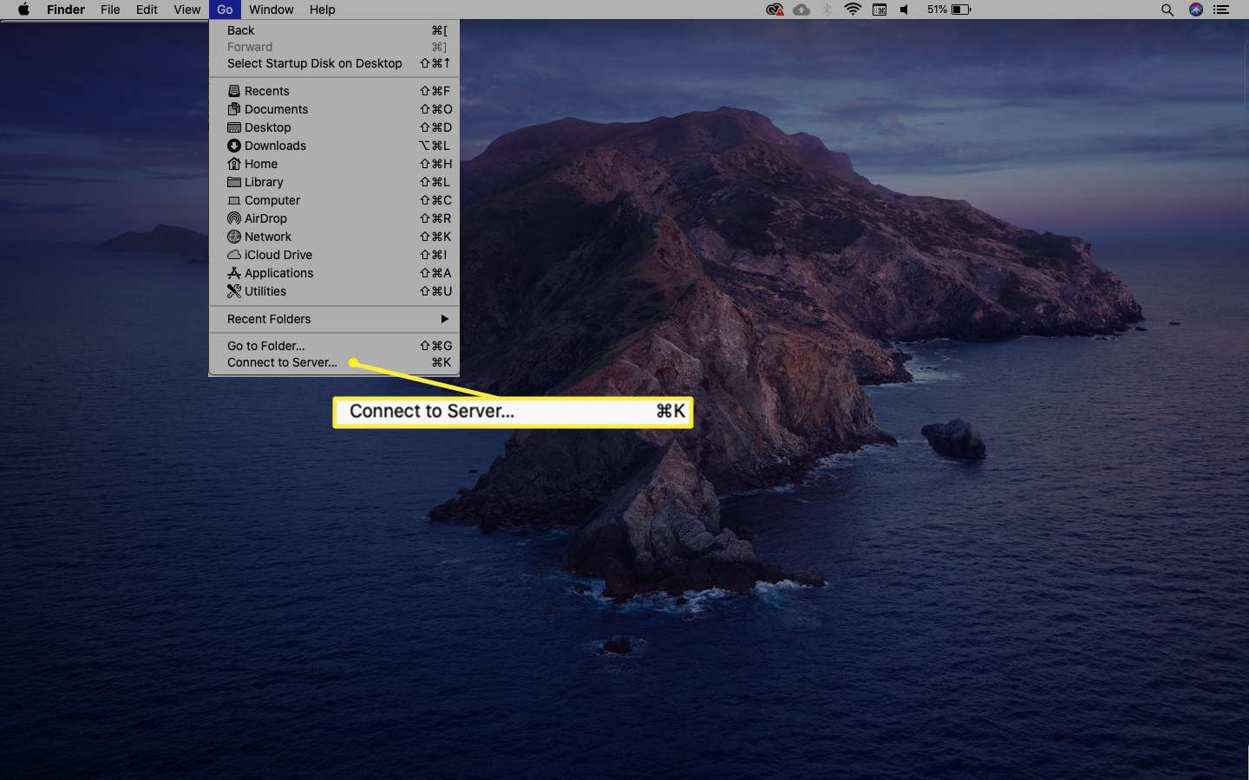Click the Home house icon
Image resolution: width=1249 pixels, height=780 pixels.
point(233,164)
